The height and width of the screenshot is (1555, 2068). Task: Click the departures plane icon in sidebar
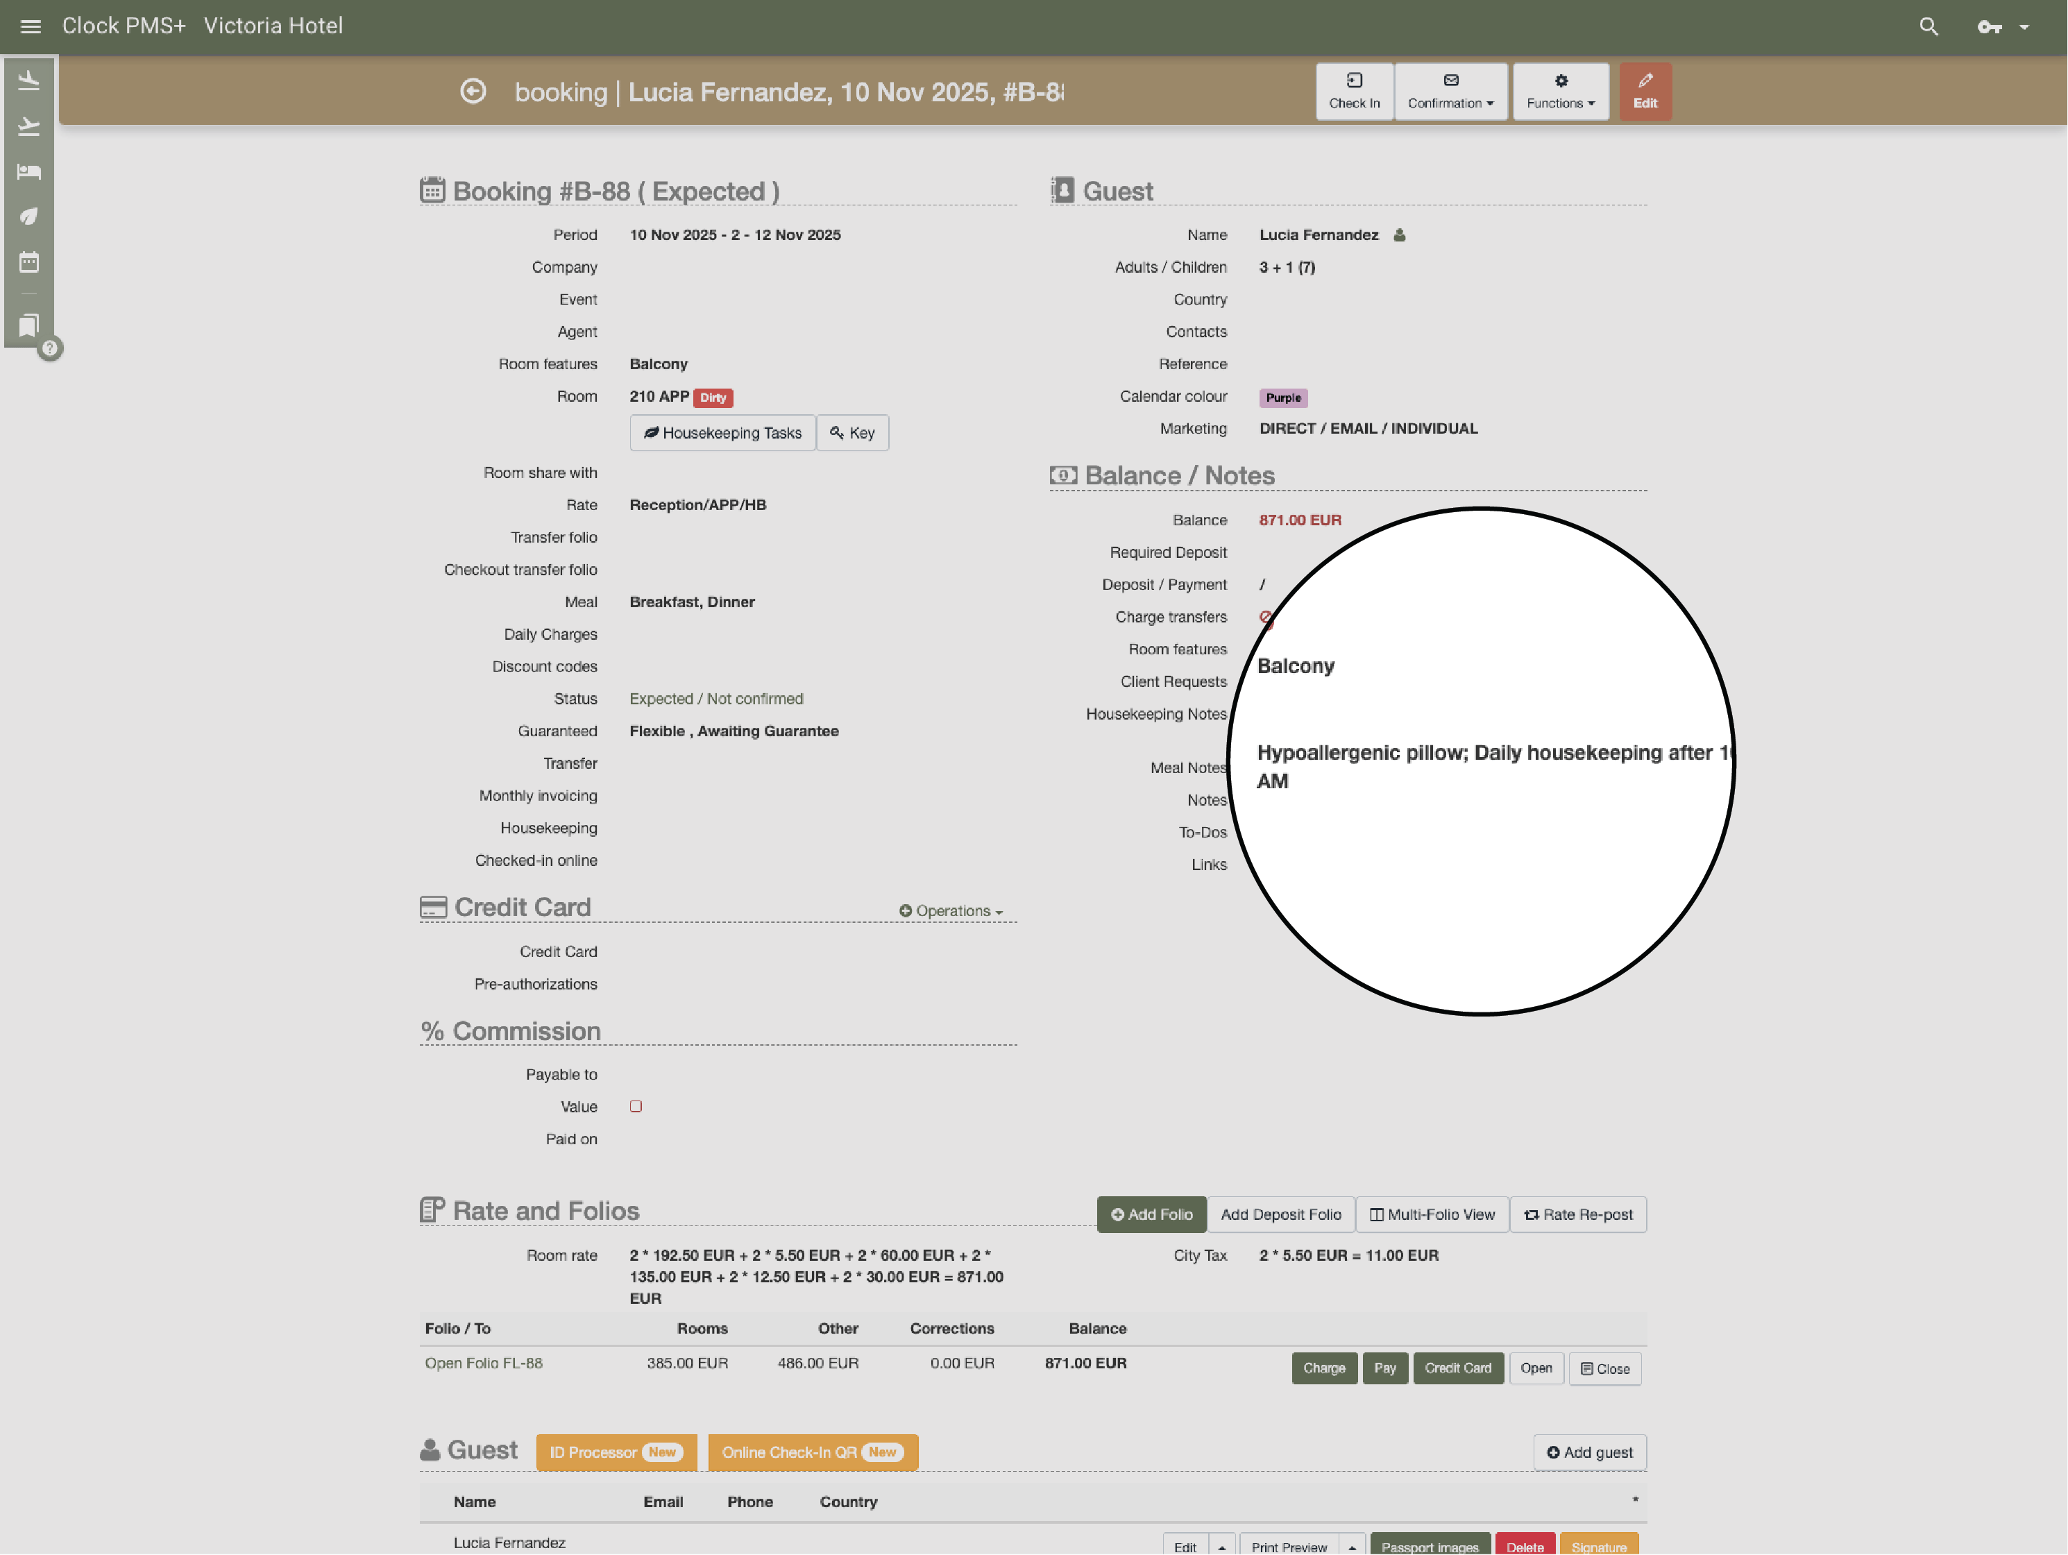point(29,126)
